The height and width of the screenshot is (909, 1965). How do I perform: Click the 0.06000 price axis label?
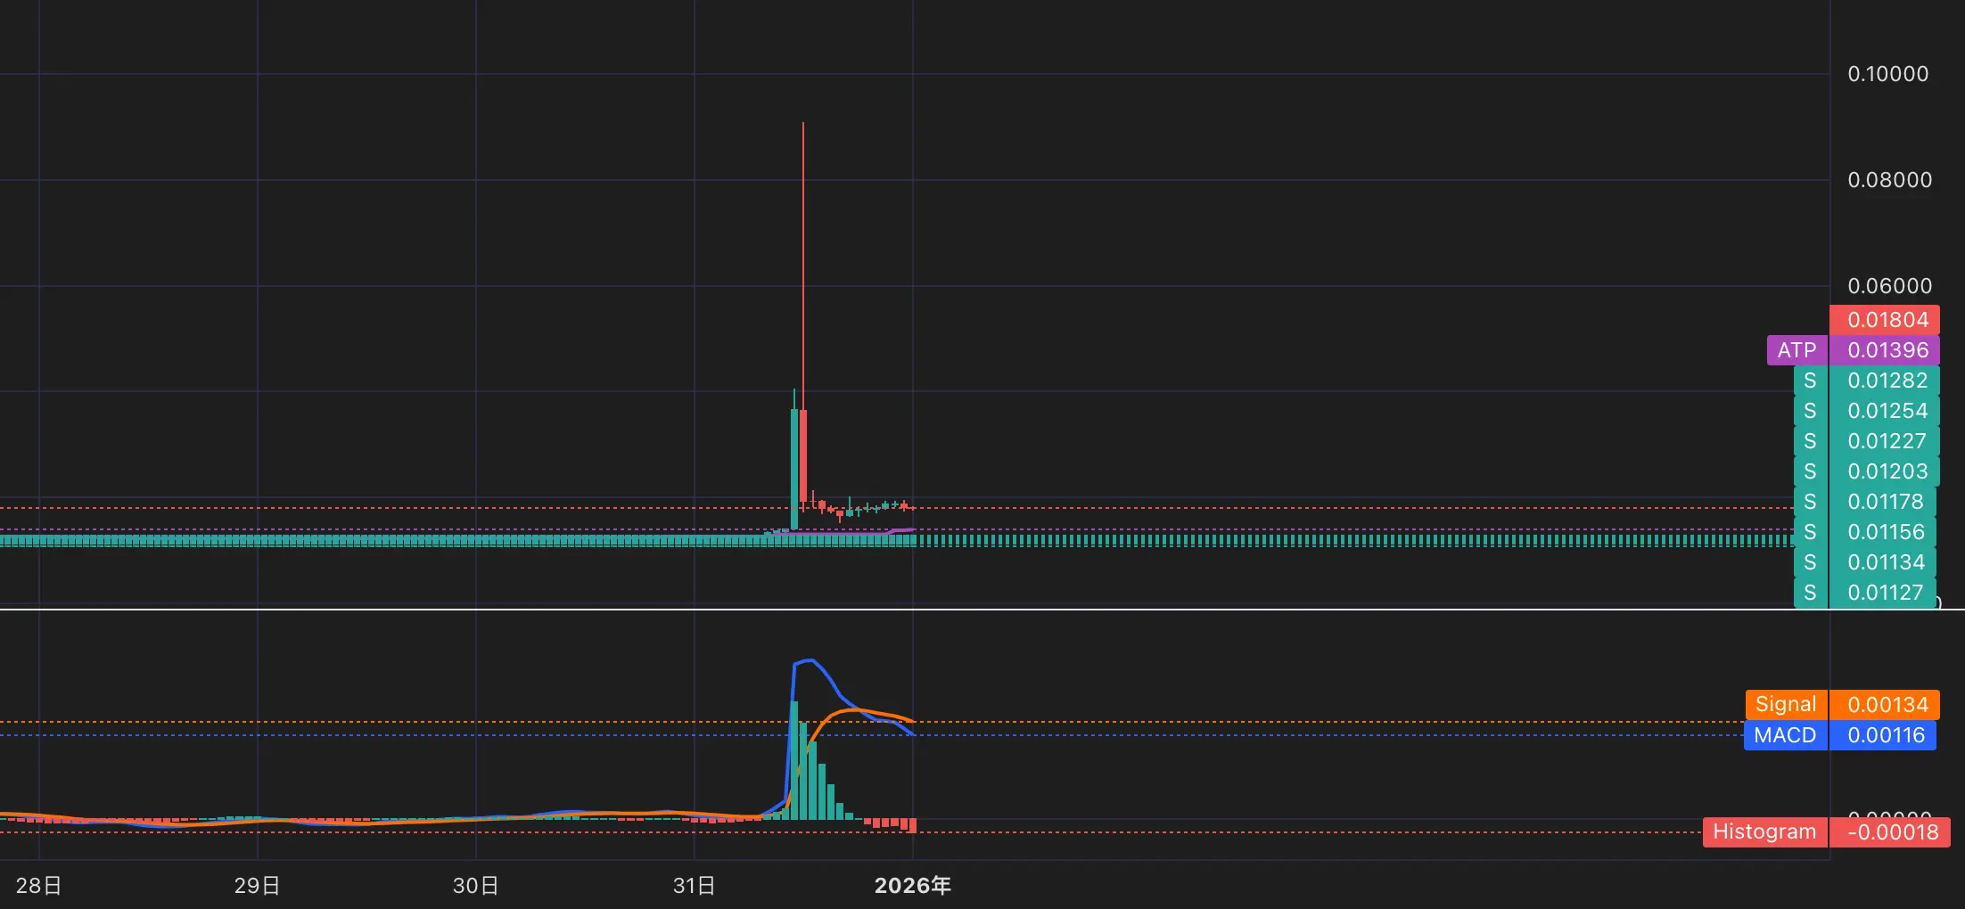(x=1889, y=286)
